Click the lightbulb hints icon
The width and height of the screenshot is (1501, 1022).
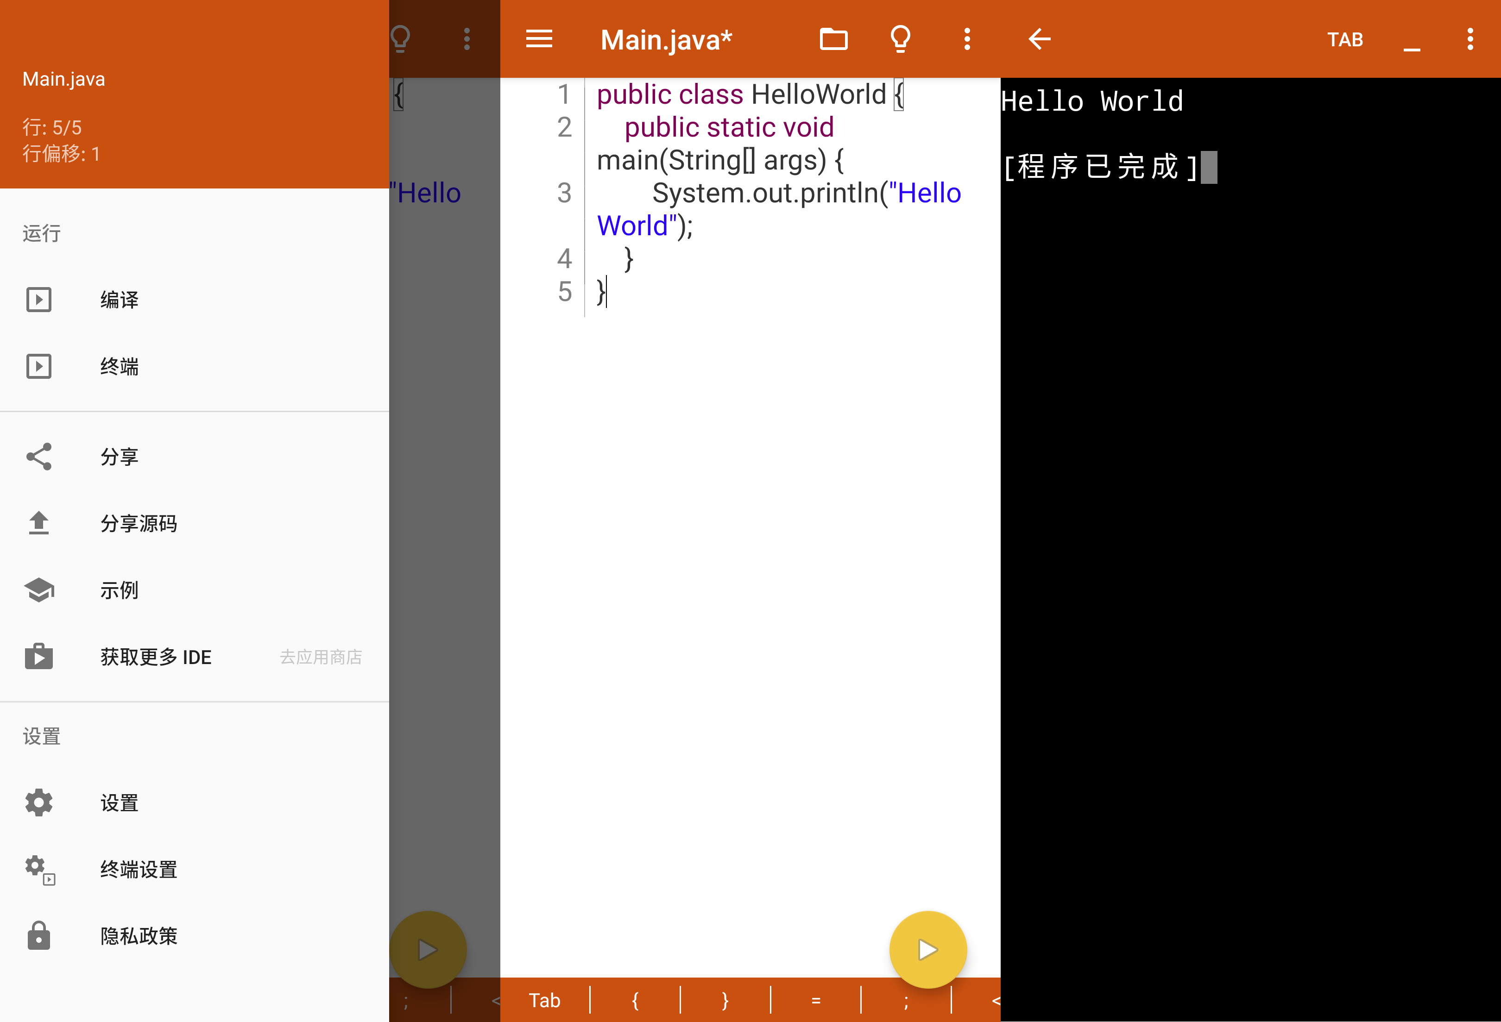coord(900,39)
